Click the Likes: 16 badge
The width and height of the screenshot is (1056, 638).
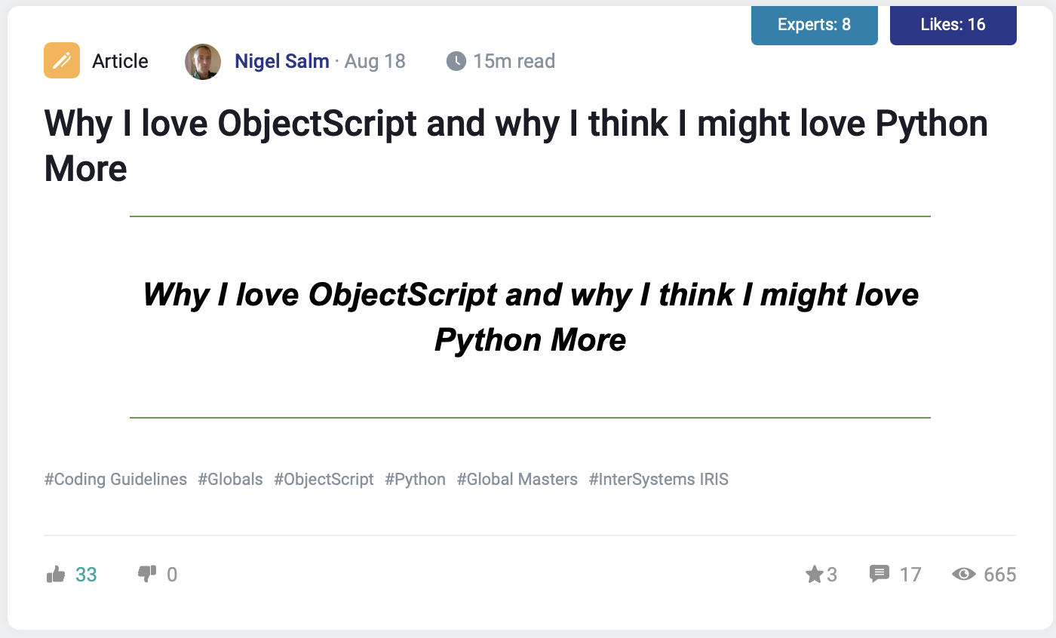click(x=953, y=25)
